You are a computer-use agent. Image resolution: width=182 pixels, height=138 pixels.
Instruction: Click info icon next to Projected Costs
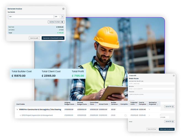click(x=136, y=104)
